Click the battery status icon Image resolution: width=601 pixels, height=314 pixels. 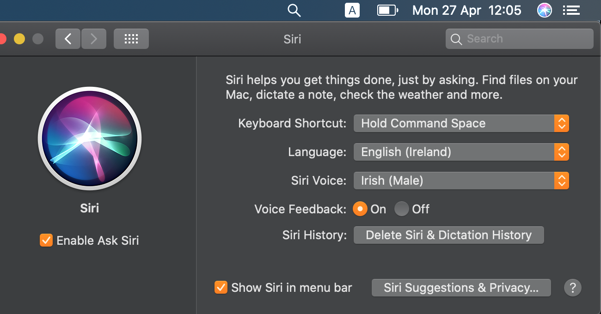coord(387,10)
